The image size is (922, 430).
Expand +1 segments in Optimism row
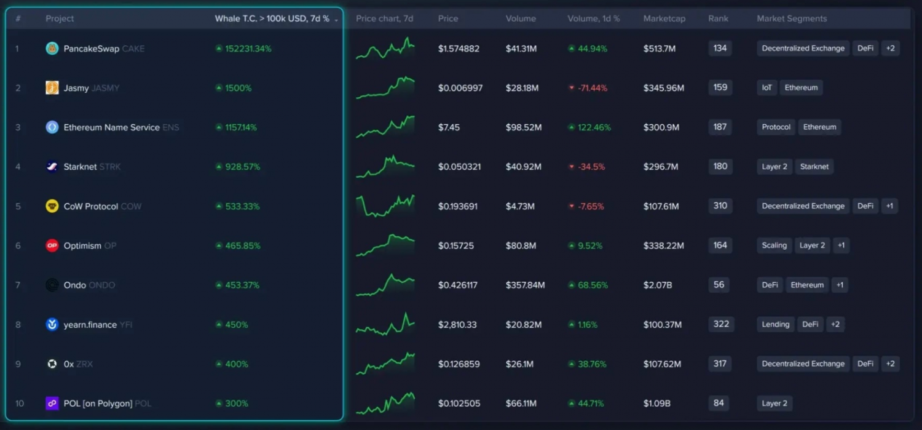coord(841,245)
